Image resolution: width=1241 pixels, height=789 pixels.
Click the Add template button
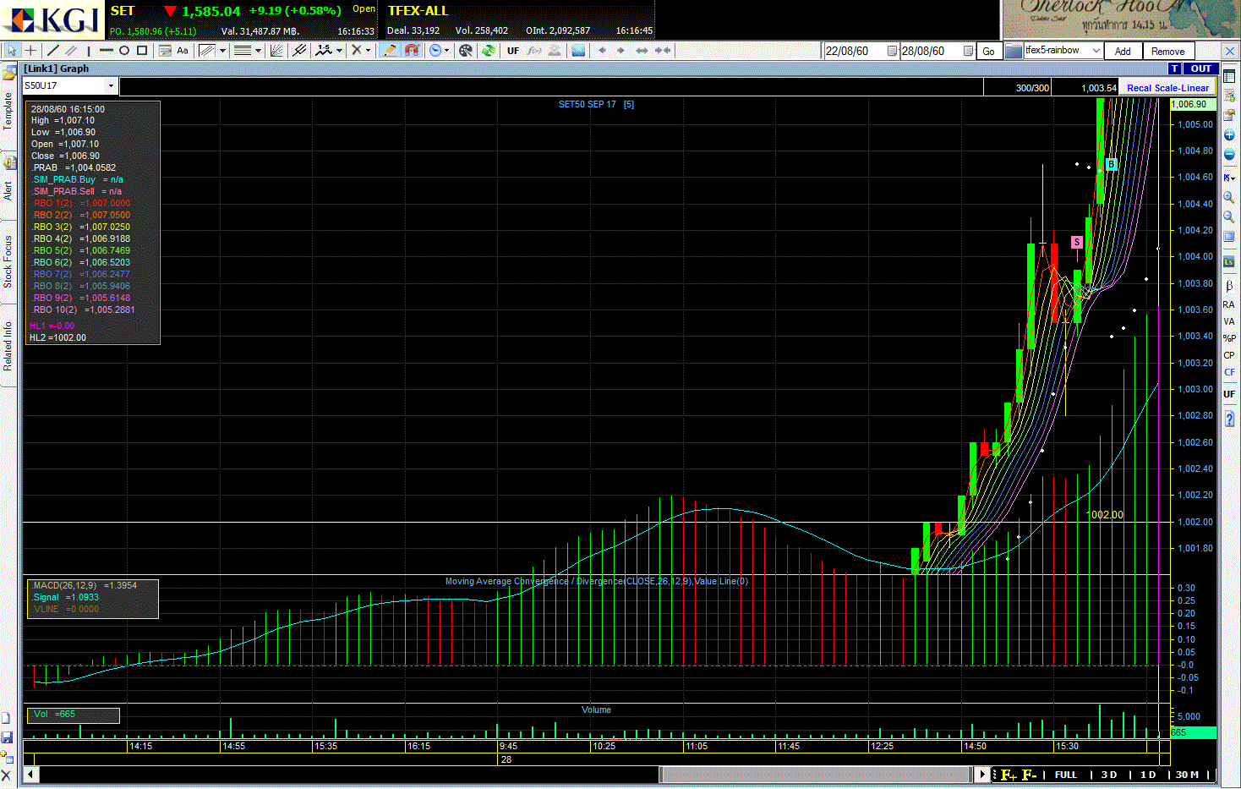click(x=1123, y=52)
